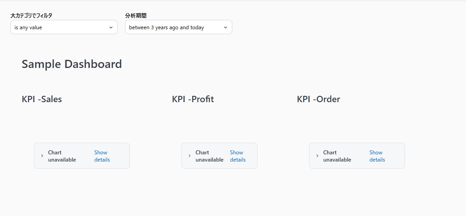Click the 大カテゴリでフィルタ filter label
Screen dimensions: 466x216
coord(32,16)
